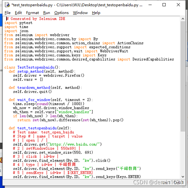Click the comment '# 2 | setWindowSize | 550x691 |'
Screen dimensions: 188x188
click(46, 148)
